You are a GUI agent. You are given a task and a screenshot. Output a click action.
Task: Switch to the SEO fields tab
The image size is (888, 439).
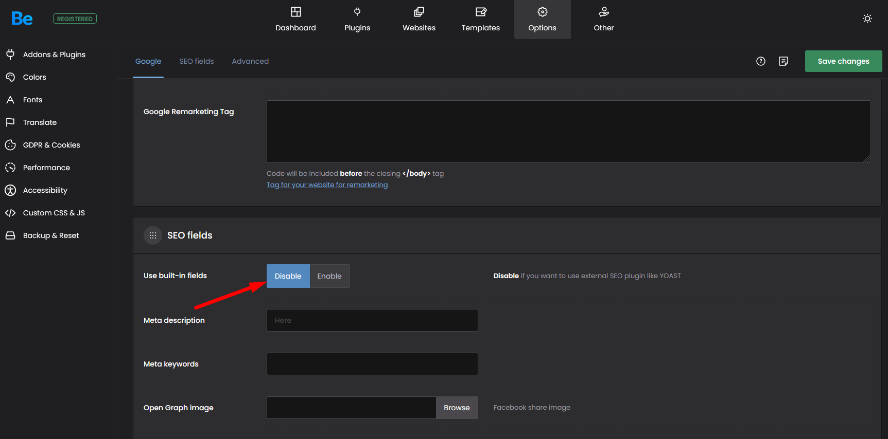tap(197, 61)
